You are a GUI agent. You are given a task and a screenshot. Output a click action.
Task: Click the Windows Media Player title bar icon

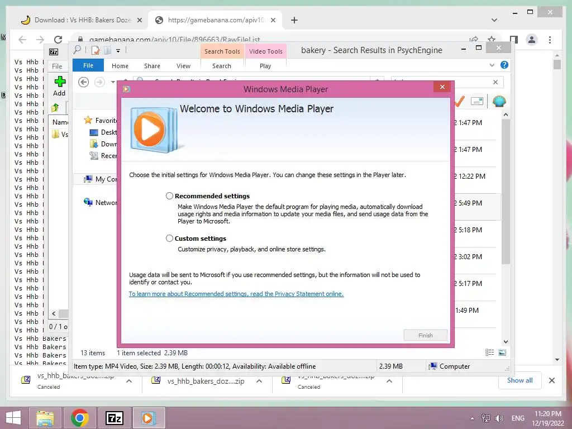click(127, 89)
